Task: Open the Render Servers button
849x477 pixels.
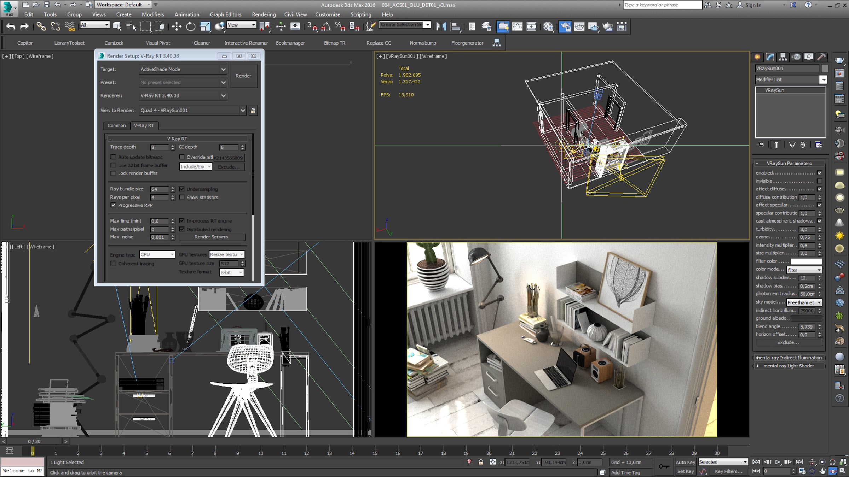Action: coord(211,237)
